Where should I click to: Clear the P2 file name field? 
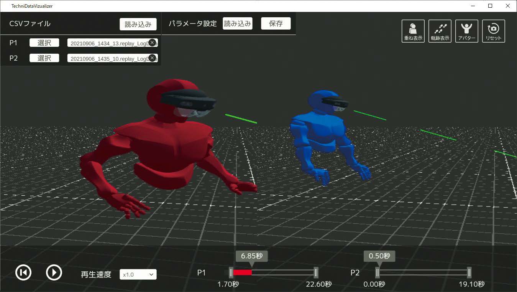[152, 58]
